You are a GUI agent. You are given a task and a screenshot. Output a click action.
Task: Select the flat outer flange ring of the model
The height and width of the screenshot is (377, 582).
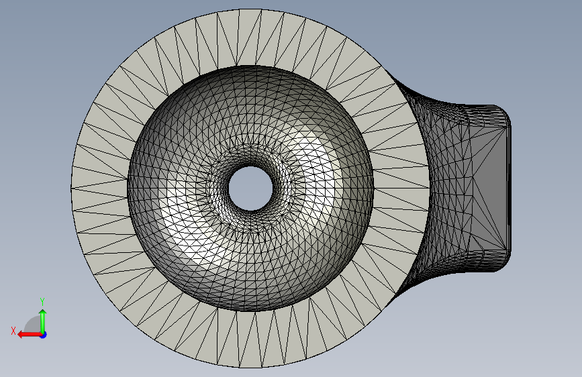click(100, 187)
